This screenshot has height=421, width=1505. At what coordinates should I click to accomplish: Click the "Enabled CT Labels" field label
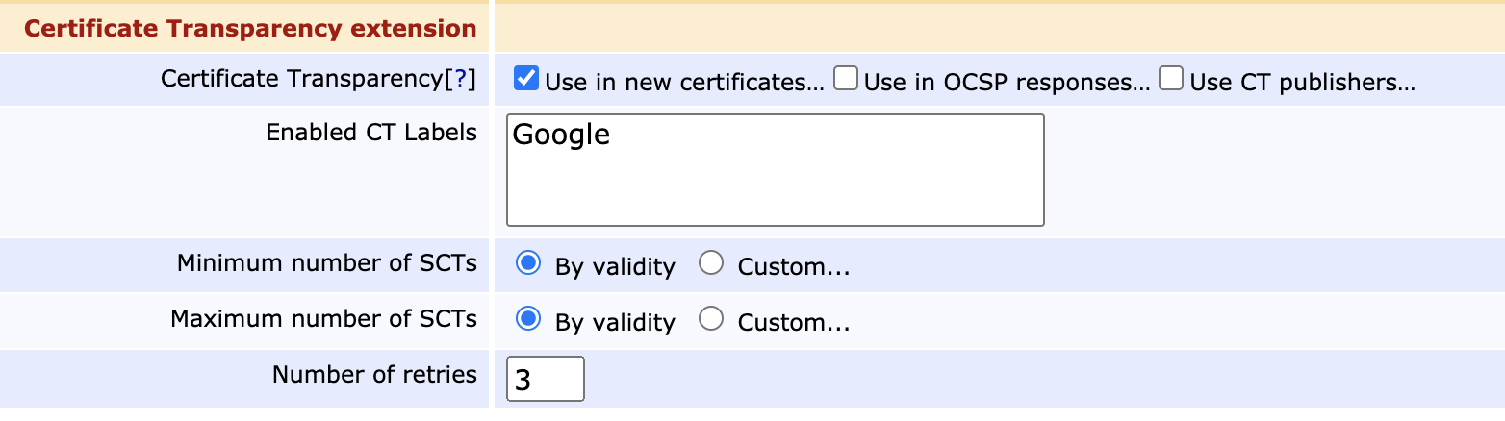(x=370, y=133)
